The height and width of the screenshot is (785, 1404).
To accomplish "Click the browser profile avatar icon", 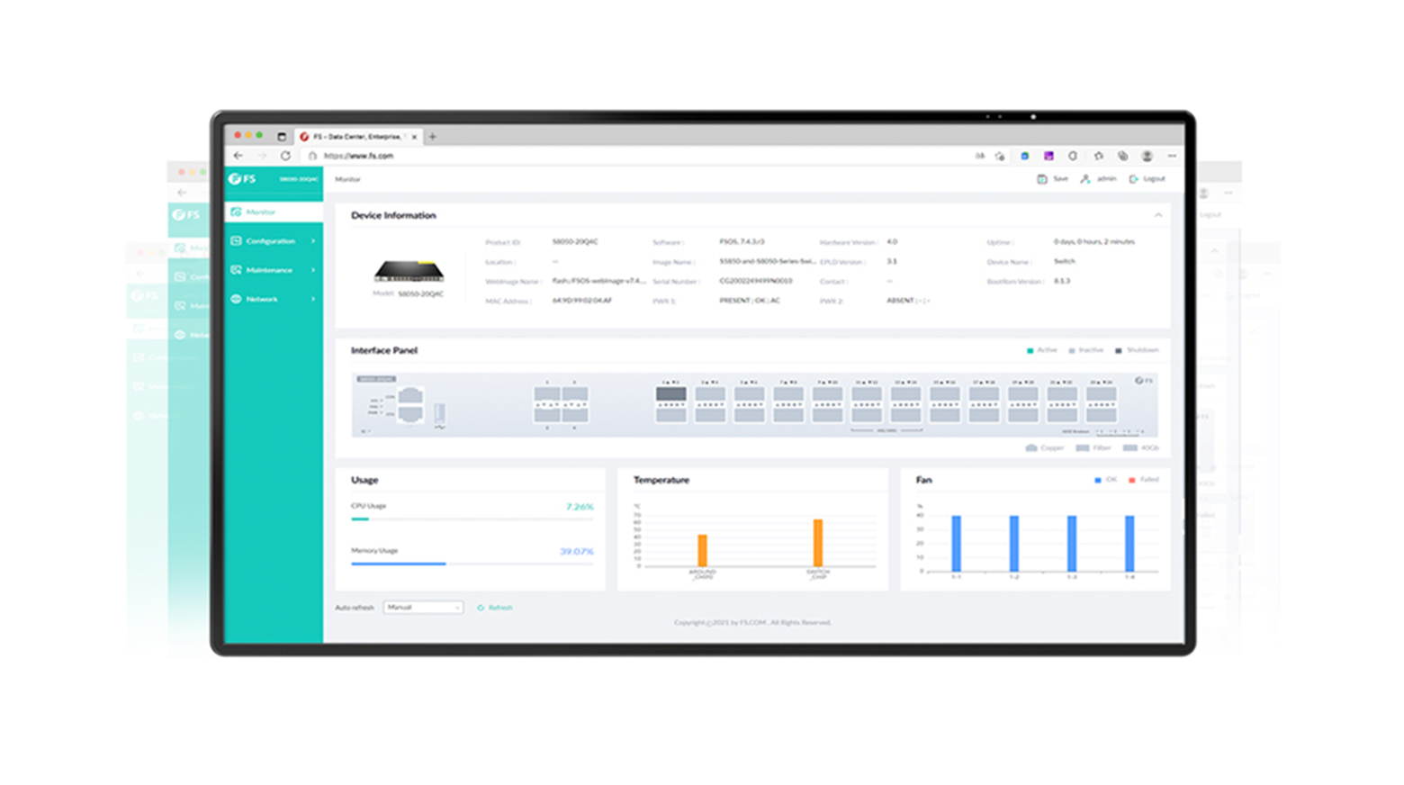I will click(1147, 156).
